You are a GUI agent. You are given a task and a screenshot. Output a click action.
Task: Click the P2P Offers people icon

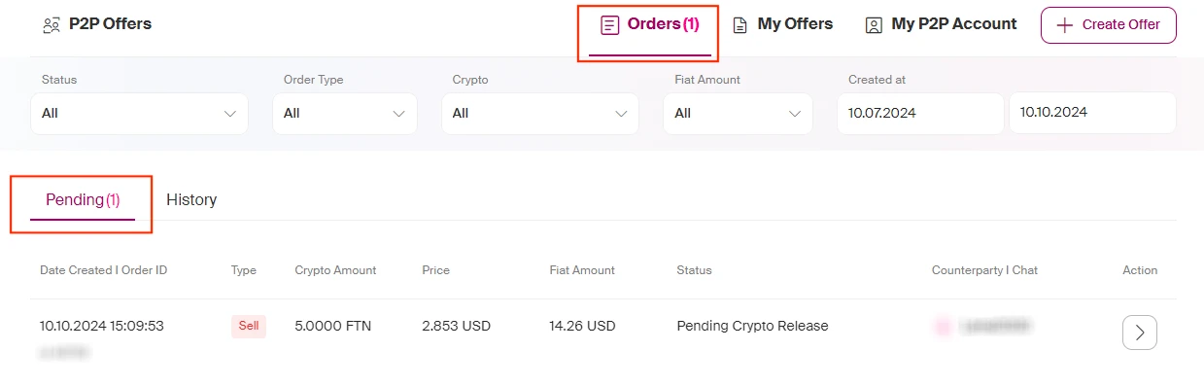52,25
